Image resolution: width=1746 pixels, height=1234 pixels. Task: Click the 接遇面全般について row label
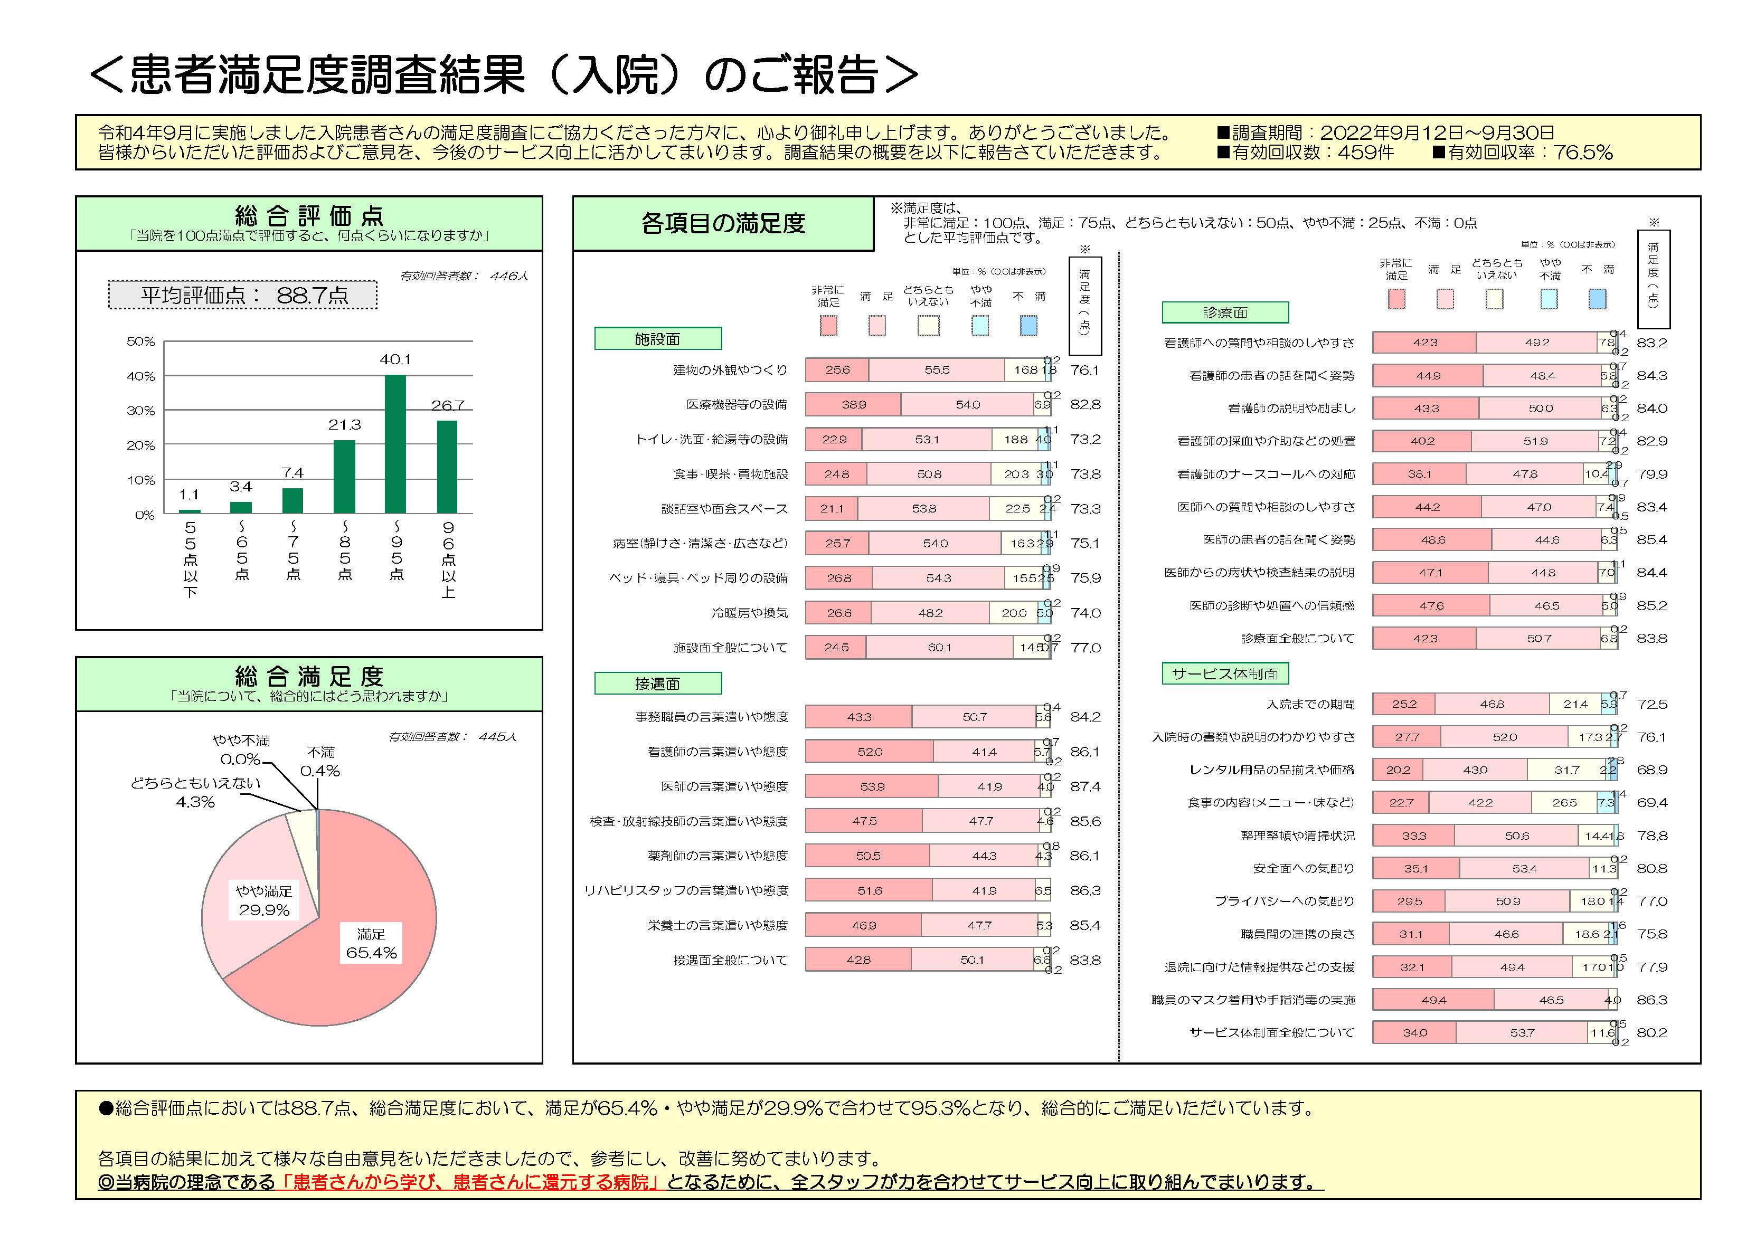(730, 960)
